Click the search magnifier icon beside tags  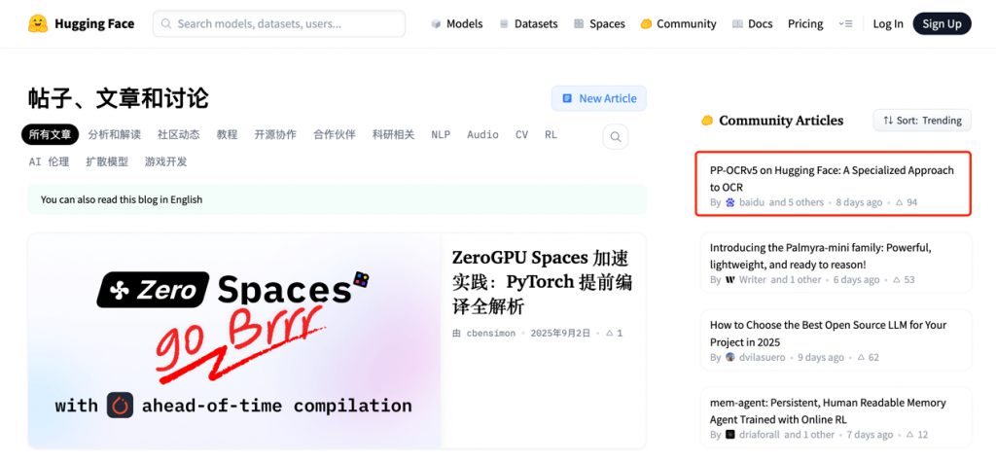615,137
